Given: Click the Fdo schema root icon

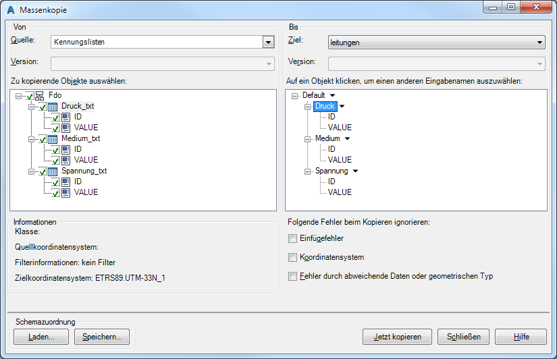Looking at the screenshot, I should (40, 96).
